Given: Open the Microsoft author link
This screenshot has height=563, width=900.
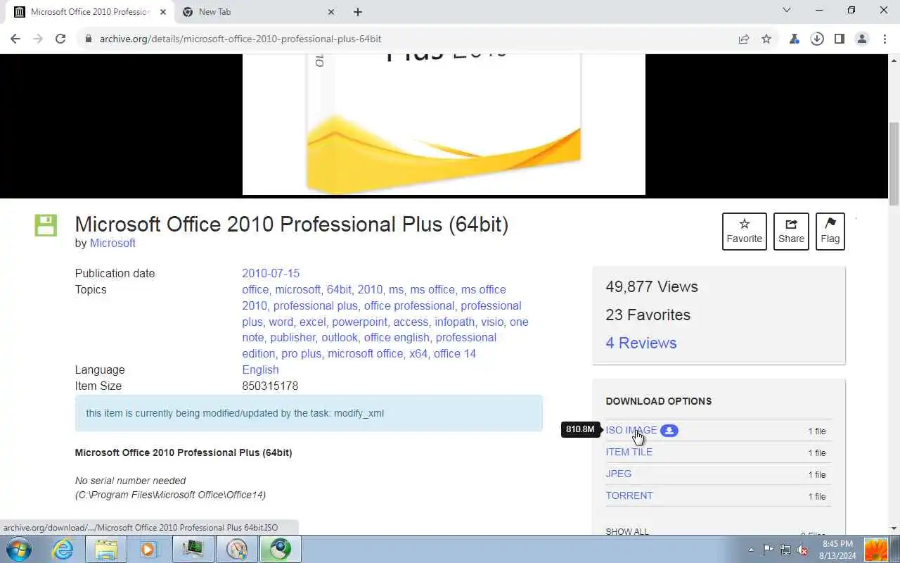Looking at the screenshot, I should [112, 243].
